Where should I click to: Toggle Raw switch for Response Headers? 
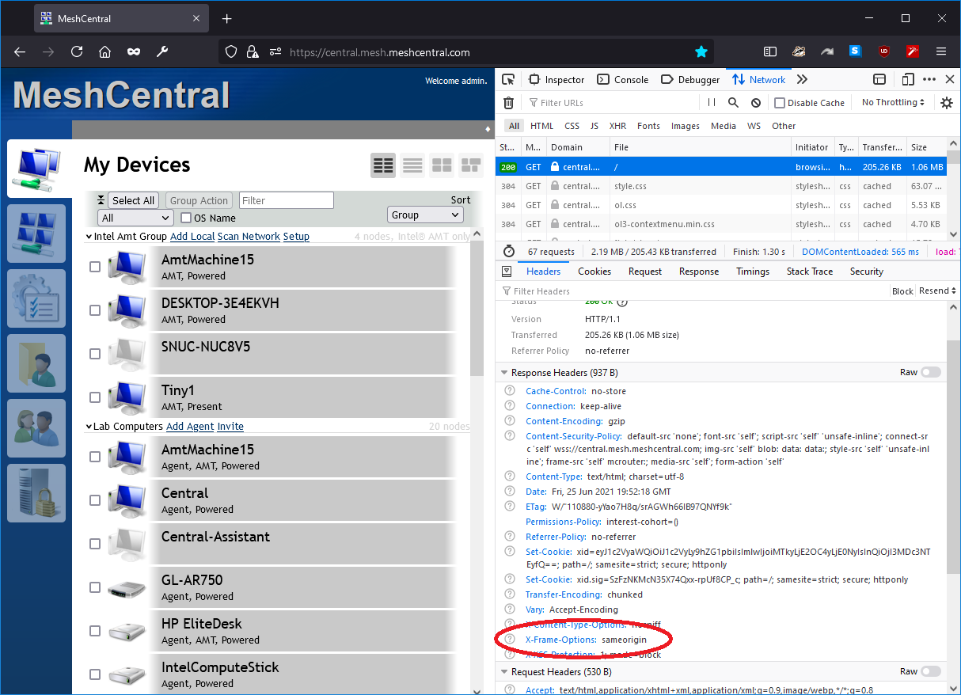pos(931,372)
